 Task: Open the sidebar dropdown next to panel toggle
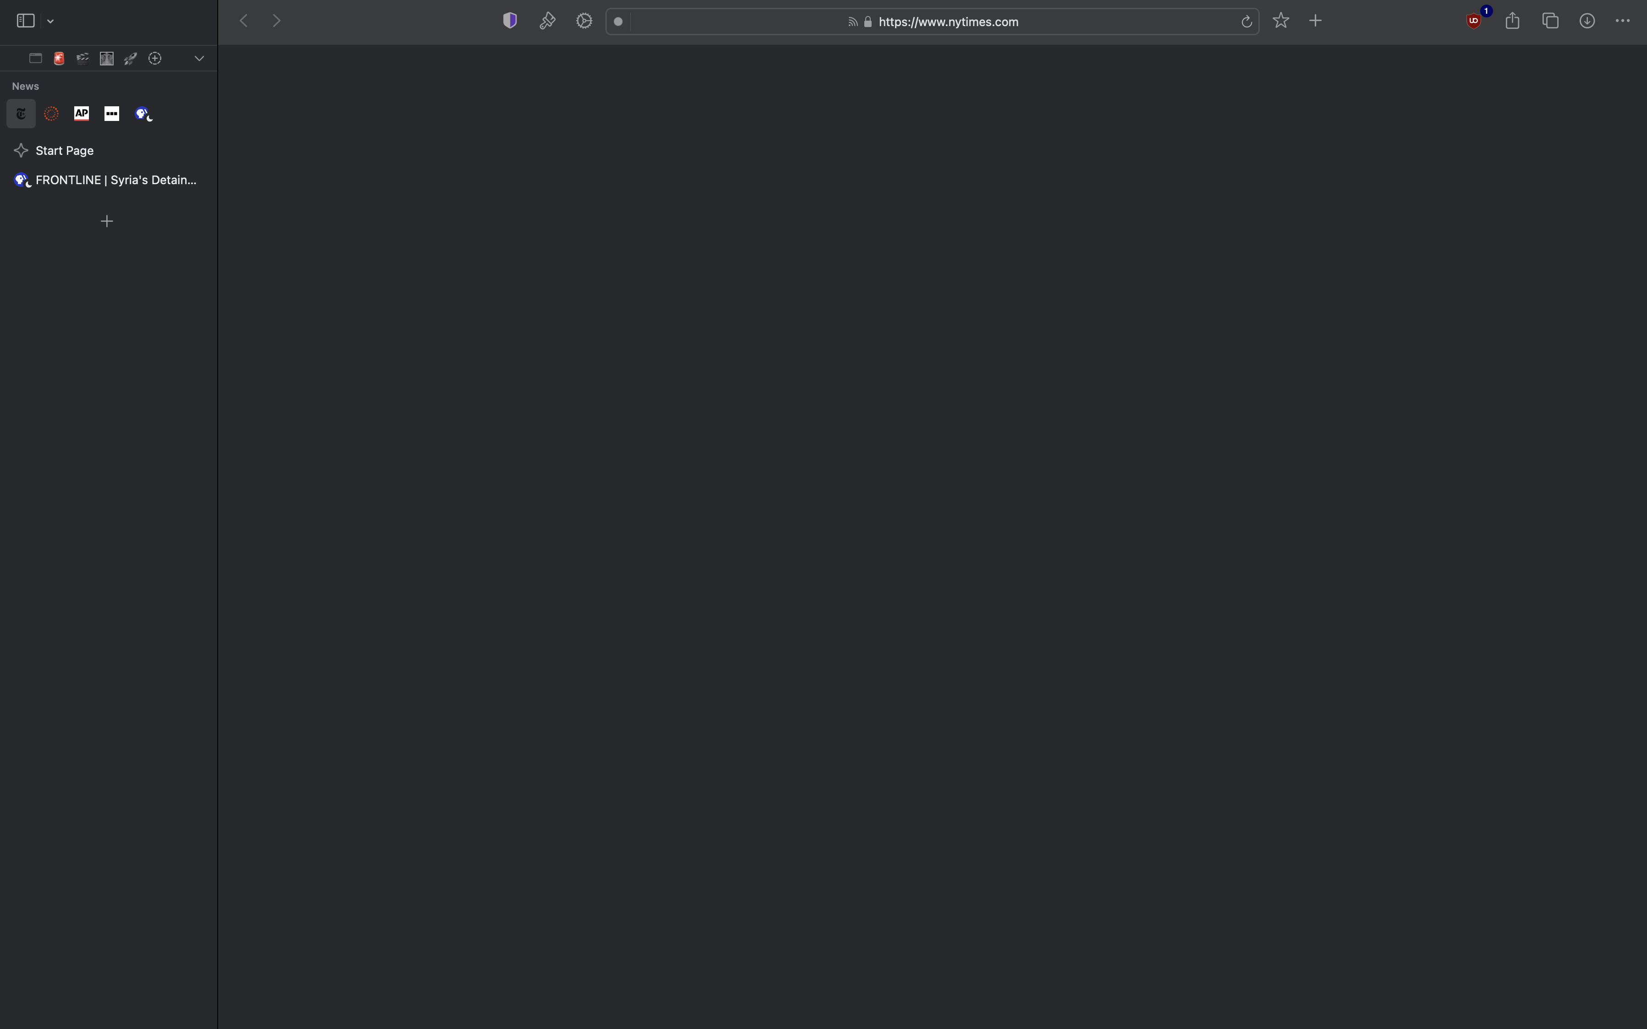point(50,21)
